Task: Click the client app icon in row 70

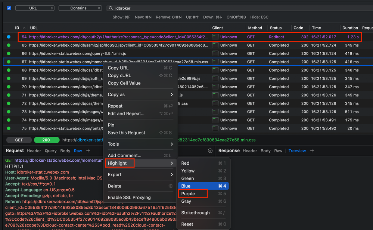Action: (x=215, y=87)
